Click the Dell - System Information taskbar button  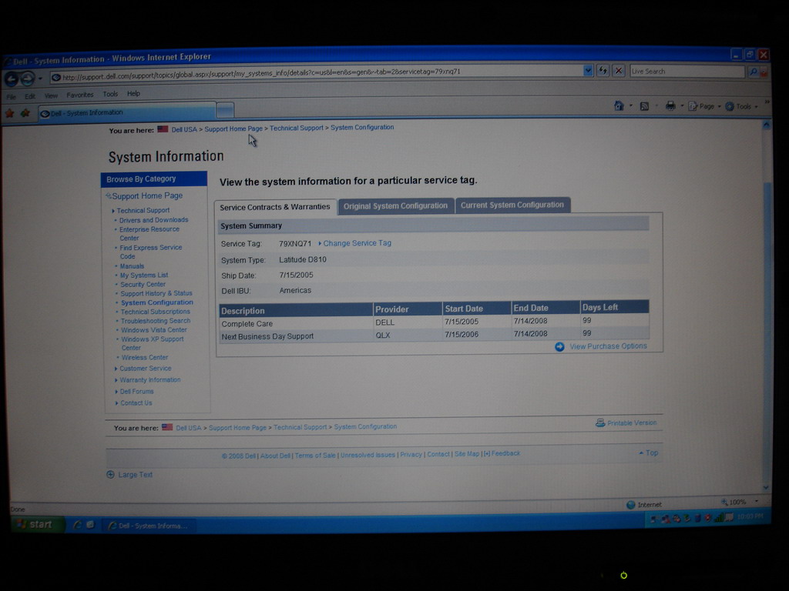[149, 526]
